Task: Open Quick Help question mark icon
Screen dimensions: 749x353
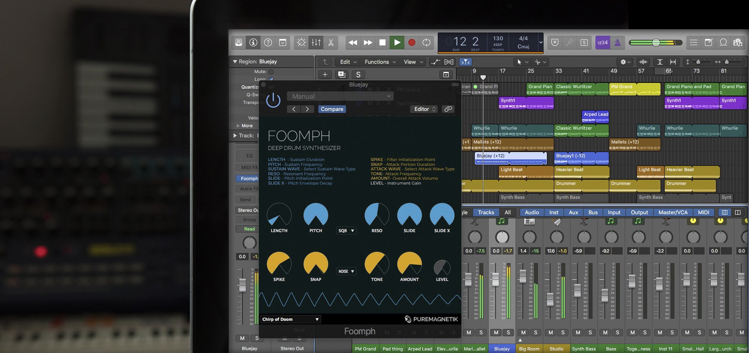Action: (x=268, y=42)
